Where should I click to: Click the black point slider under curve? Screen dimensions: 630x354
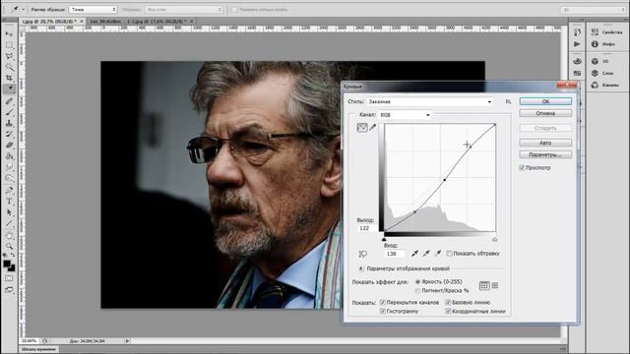384,239
